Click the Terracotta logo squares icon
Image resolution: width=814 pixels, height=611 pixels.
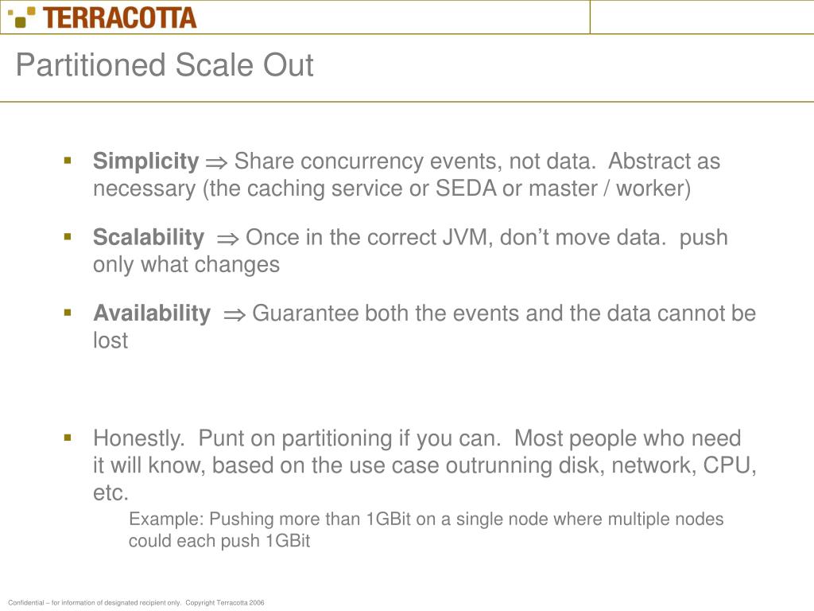21,18
